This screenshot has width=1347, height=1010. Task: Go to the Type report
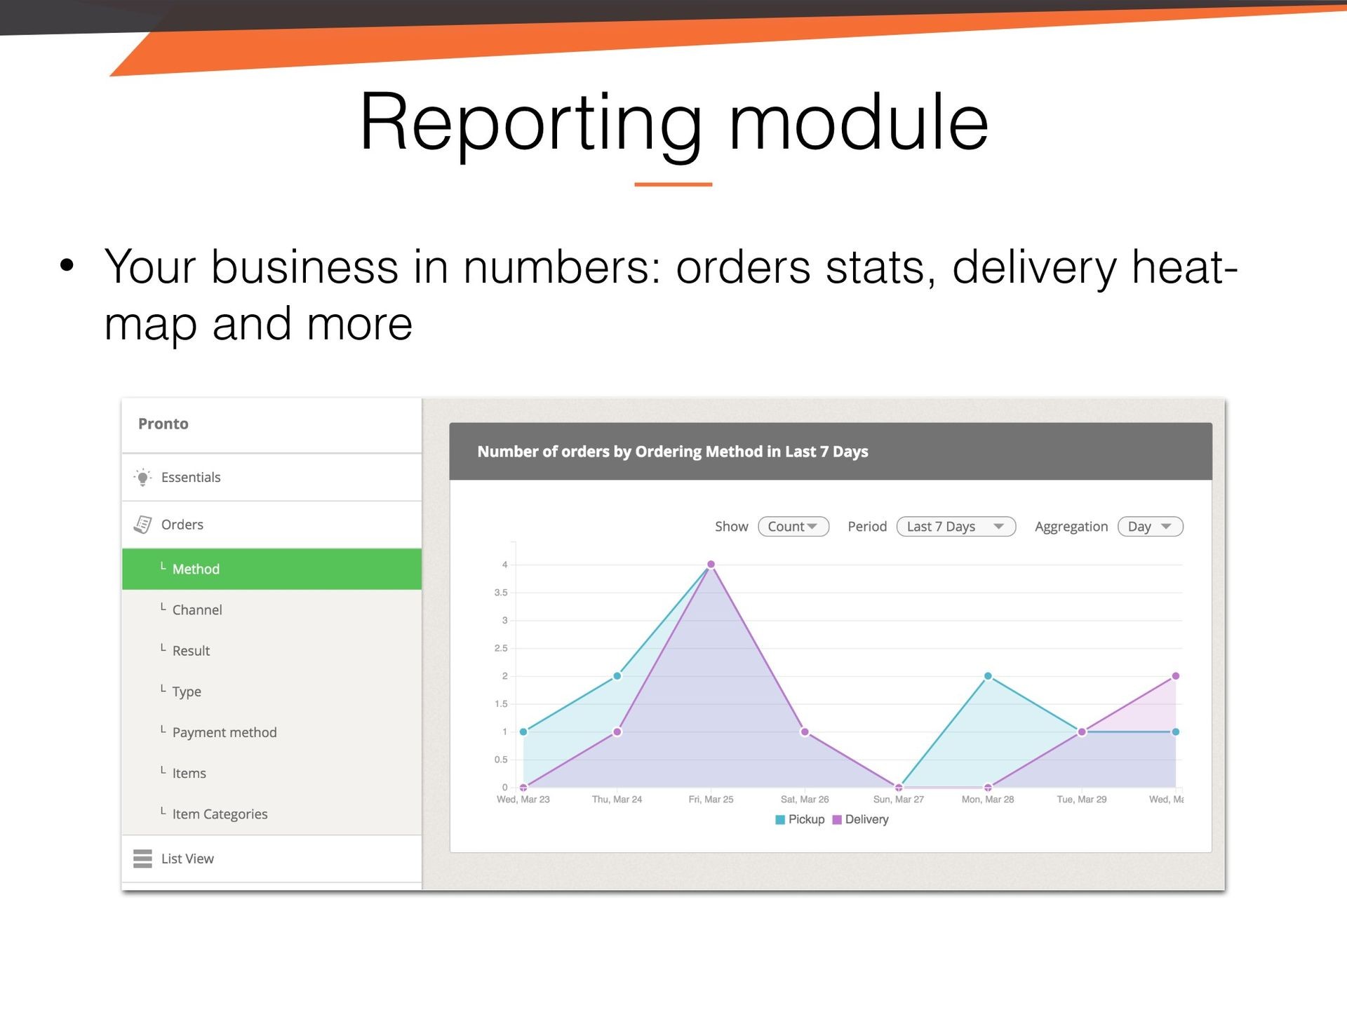tap(187, 692)
